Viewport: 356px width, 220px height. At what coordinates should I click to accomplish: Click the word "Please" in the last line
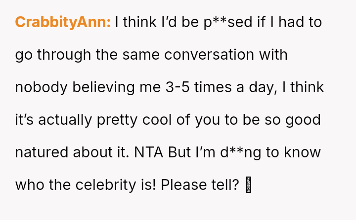(185, 185)
